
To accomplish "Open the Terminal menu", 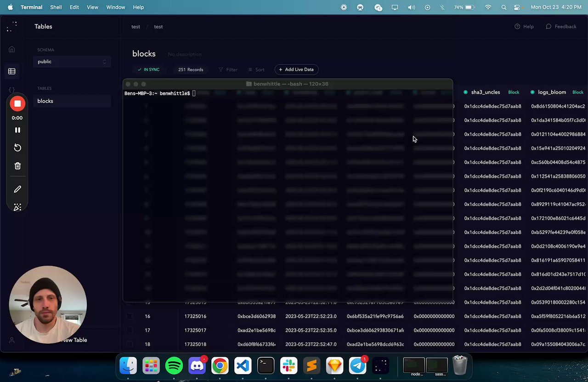I will click(x=31, y=7).
